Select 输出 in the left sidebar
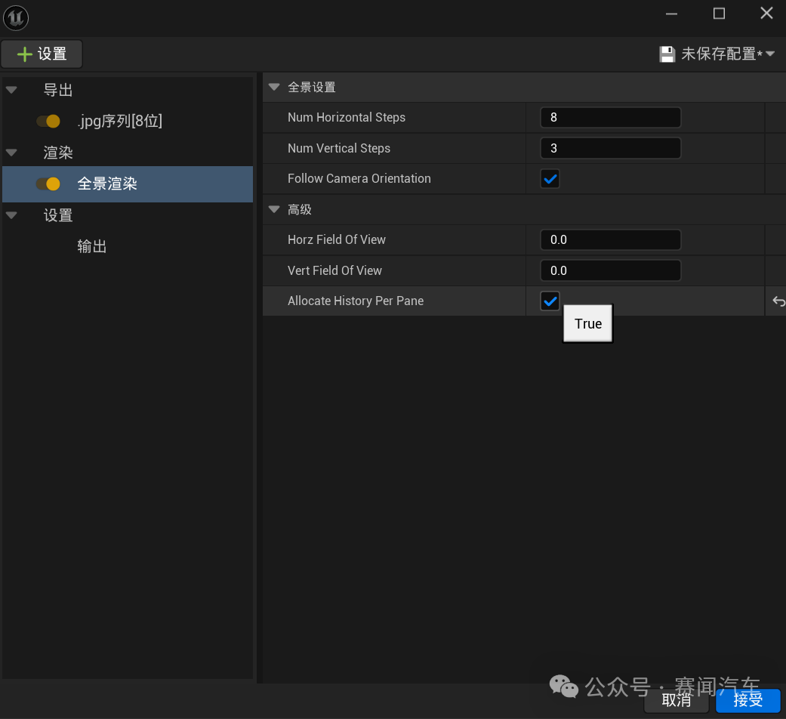Image resolution: width=786 pixels, height=719 pixels. pos(91,245)
